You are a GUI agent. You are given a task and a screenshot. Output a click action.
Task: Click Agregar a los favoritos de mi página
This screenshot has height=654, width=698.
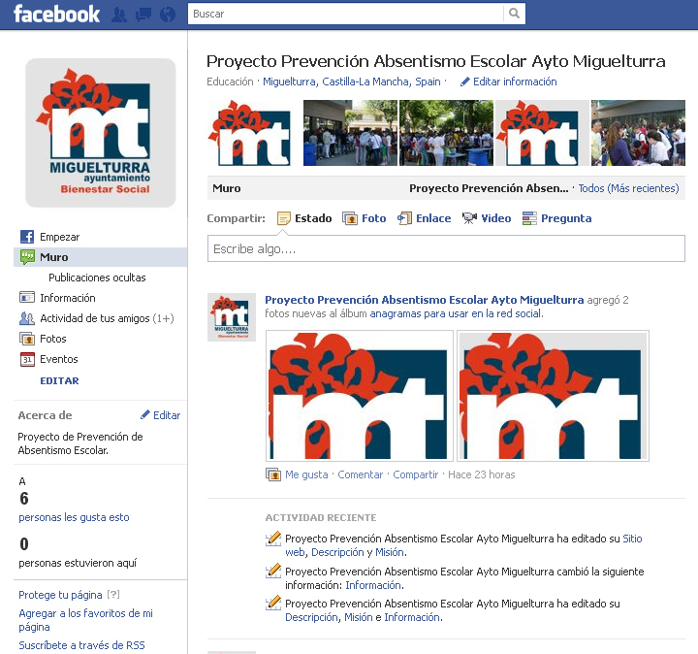85,620
